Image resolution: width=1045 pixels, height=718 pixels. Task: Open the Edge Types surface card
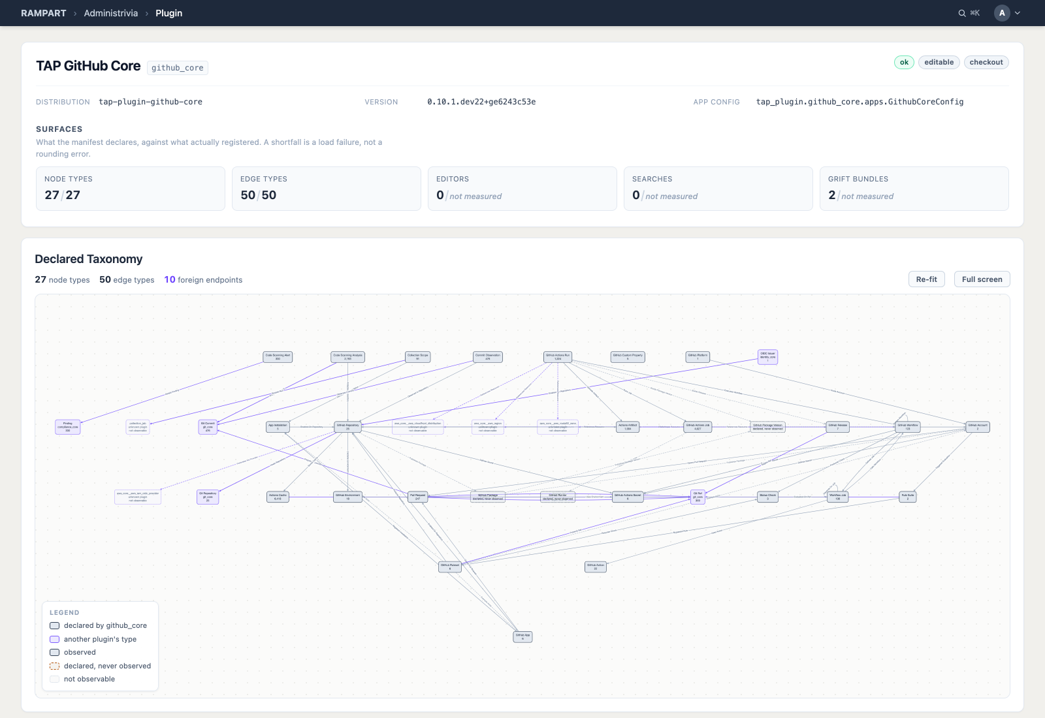point(327,189)
